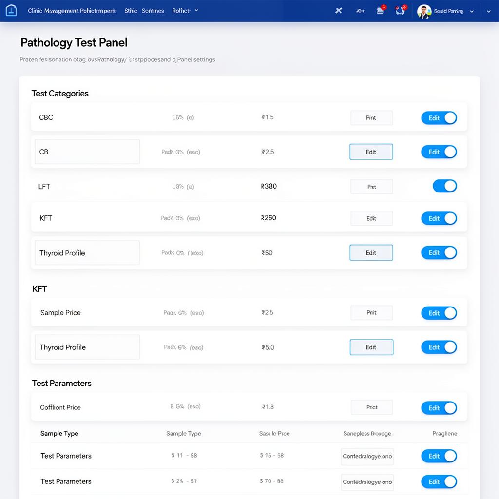Image resolution: width=499 pixels, height=499 pixels.
Task: Click the Pragliene column header
Action: (444, 433)
